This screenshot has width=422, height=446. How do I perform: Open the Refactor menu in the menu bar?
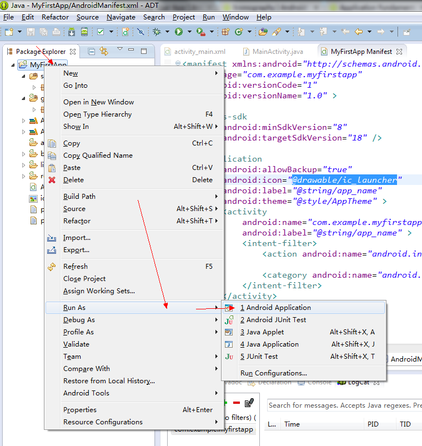55,17
